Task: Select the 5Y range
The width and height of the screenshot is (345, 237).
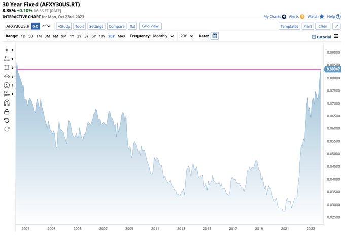Action: (94, 36)
